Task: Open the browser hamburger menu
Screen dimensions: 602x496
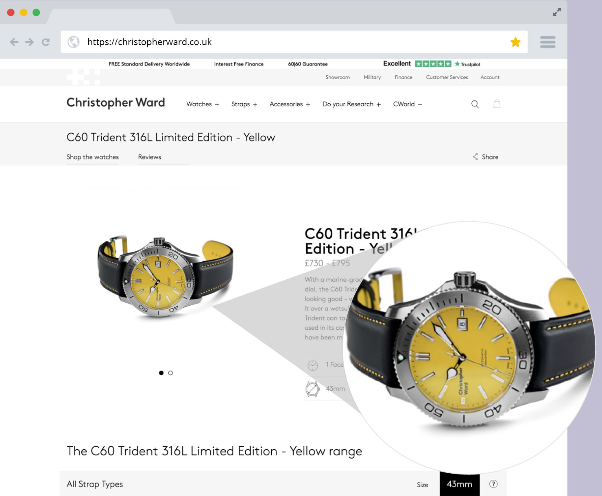Action: (547, 42)
